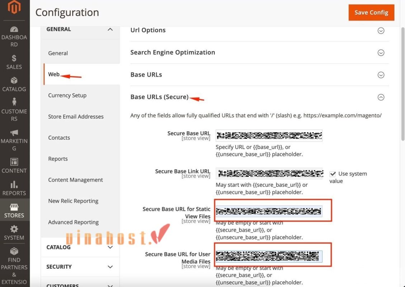
Task: Open the Customers person icon
Action: pos(14,102)
